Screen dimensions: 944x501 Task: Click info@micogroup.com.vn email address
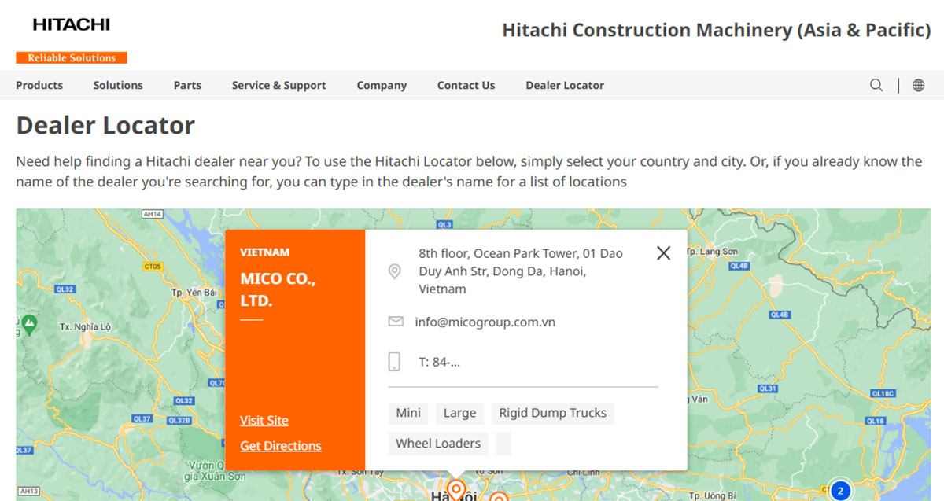485,322
